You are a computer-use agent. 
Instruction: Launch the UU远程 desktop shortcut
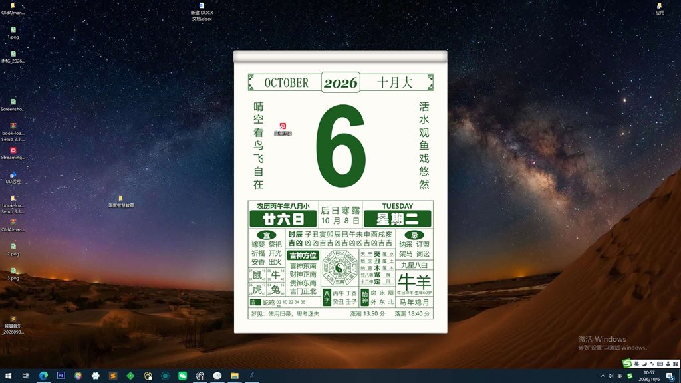tap(13, 178)
